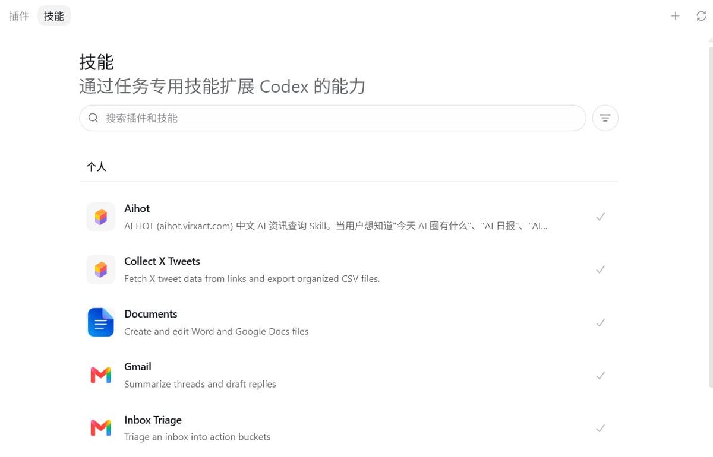713x457 pixels.
Task: Switch to the 插件 tab
Action: tap(19, 16)
